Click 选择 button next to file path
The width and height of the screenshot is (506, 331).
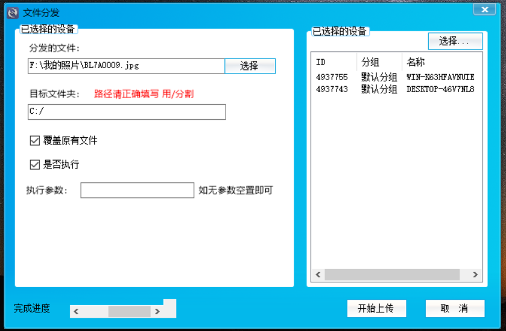tap(250, 66)
